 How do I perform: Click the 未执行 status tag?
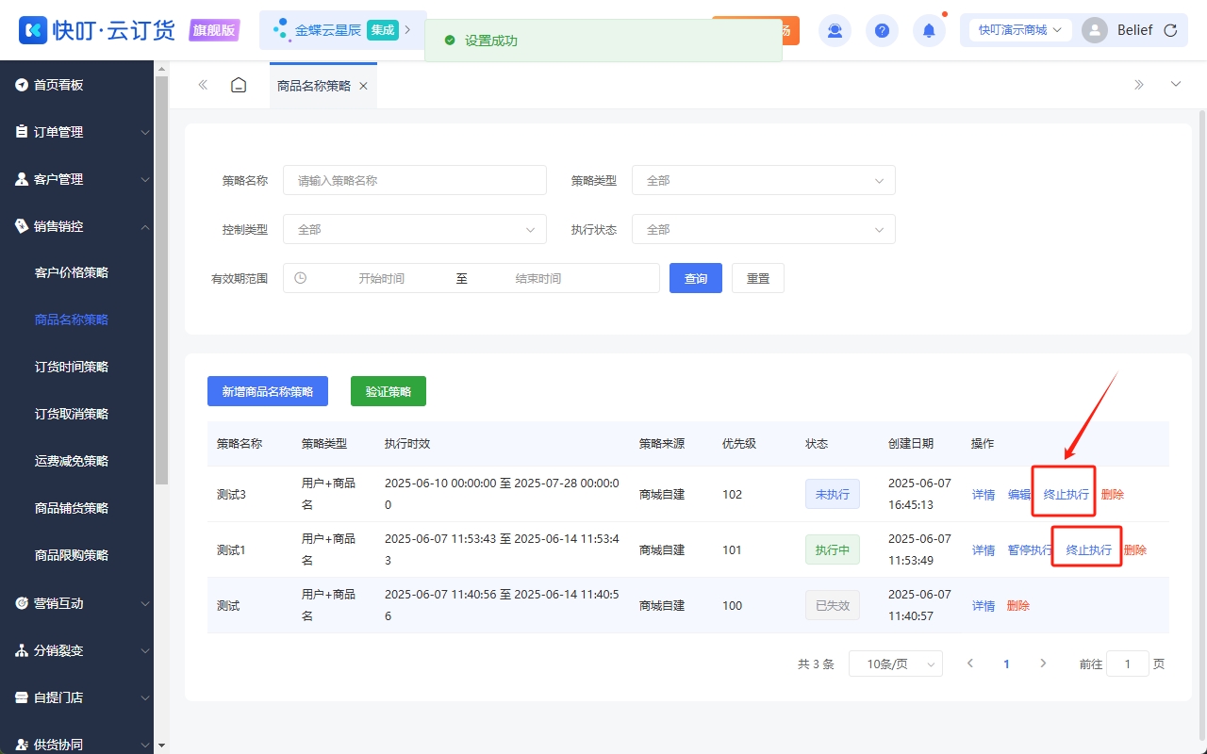(833, 494)
